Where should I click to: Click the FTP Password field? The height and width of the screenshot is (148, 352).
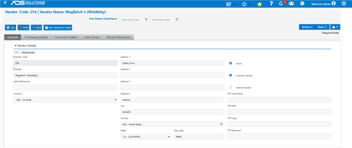click(279, 137)
